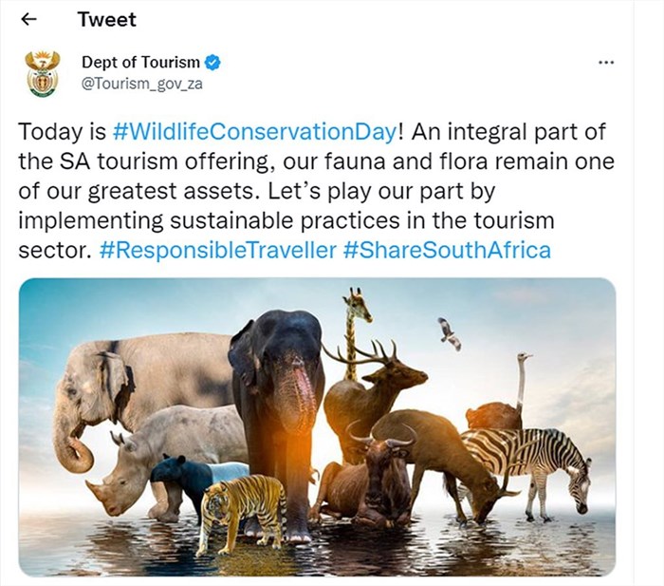The image size is (664, 586).
Task: Open the three-dot more options menu
Action: coord(606,63)
